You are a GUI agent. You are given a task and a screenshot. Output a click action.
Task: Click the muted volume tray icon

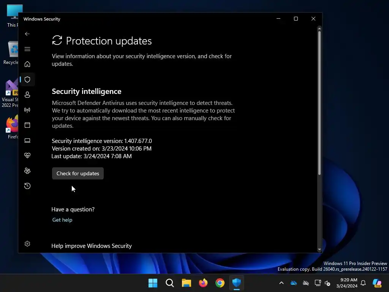tap(327, 283)
